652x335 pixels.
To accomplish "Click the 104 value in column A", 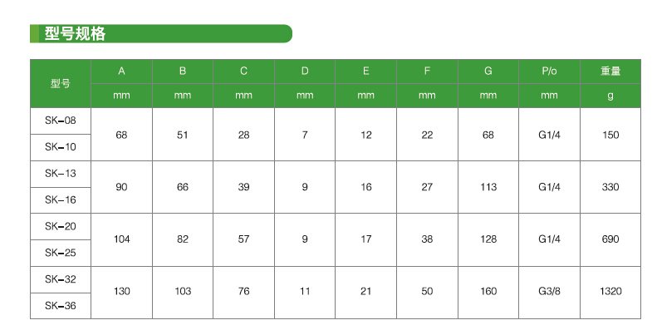I will pos(122,239).
